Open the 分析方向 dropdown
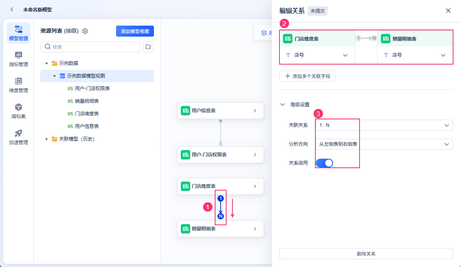Screen dimensions: 461x267 tap(384, 144)
